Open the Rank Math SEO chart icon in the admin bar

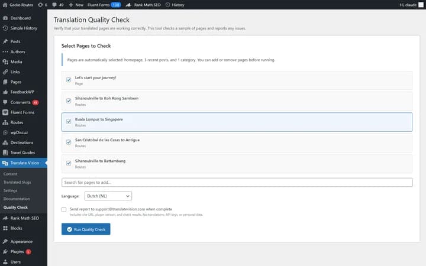point(128,5)
